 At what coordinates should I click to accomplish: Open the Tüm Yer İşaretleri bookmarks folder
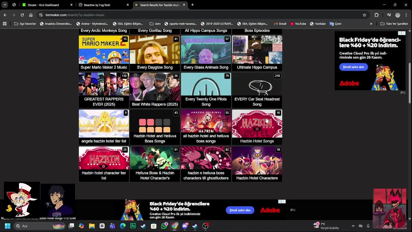point(394,24)
